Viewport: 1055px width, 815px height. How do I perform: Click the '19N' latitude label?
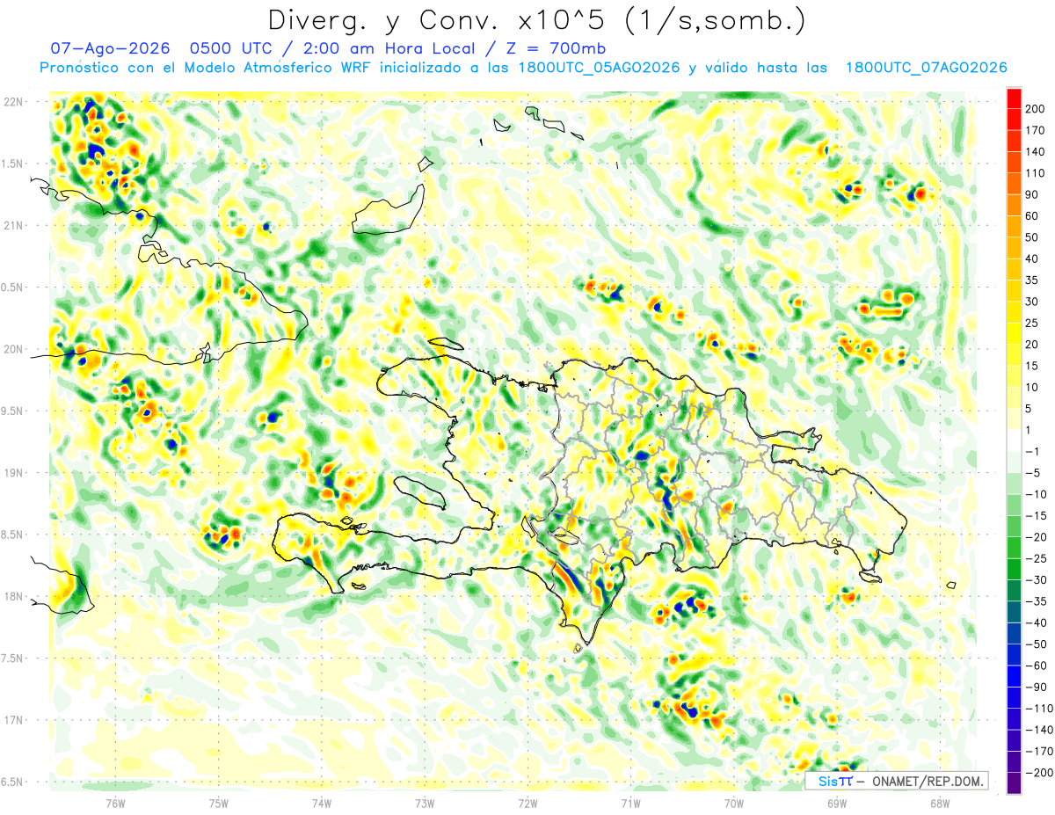(13, 473)
